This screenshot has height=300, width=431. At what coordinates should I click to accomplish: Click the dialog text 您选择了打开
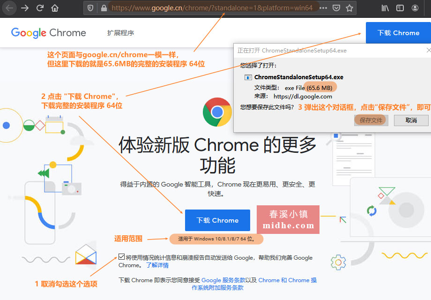(x=259, y=66)
